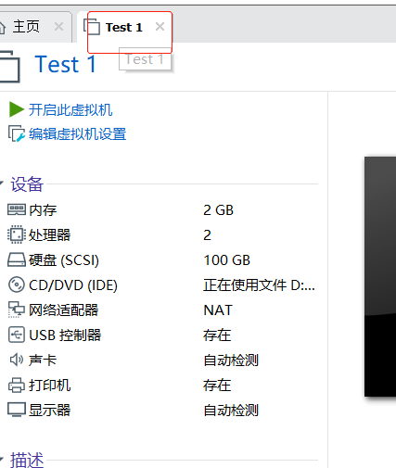Click the green play arrow icon

coord(17,109)
